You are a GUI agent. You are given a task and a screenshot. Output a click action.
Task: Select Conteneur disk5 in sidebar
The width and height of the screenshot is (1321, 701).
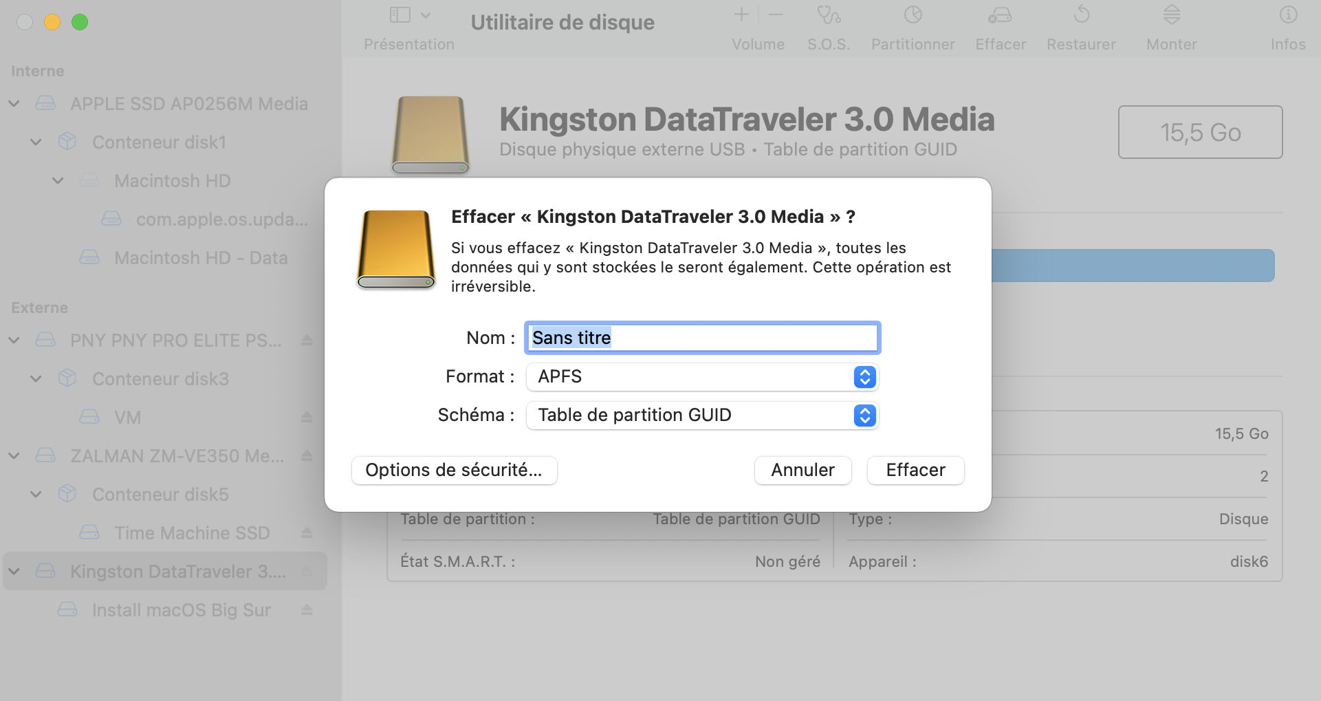tap(160, 495)
